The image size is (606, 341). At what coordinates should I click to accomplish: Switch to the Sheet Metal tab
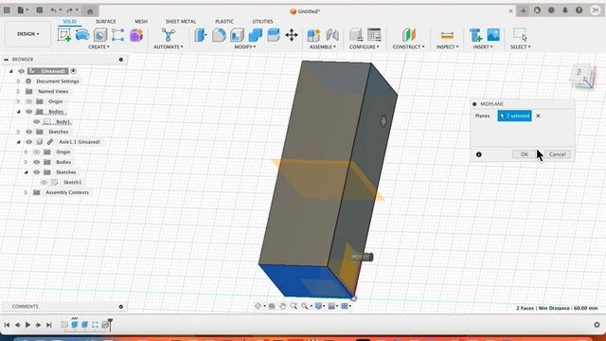pos(181,21)
